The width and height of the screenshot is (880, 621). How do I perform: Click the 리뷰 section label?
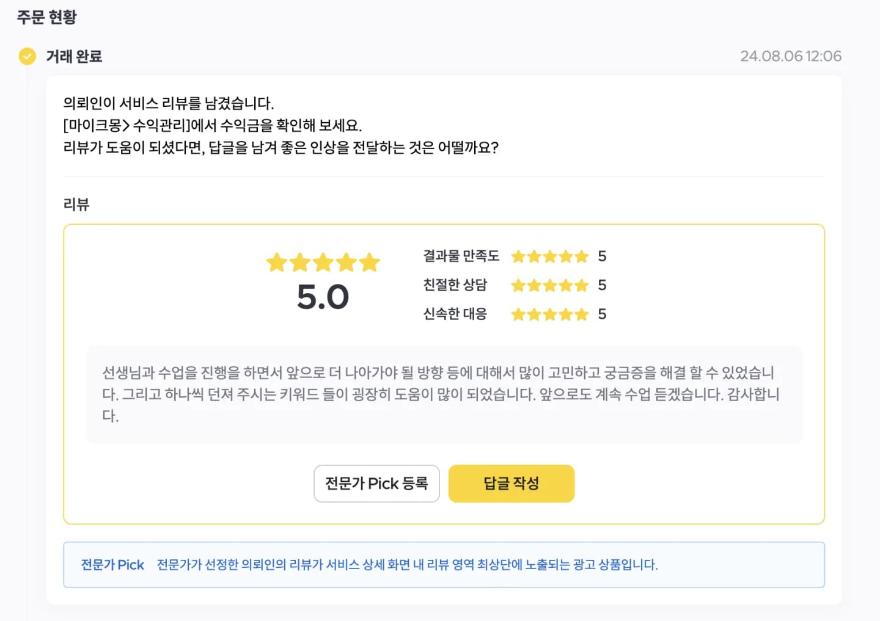(x=76, y=204)
